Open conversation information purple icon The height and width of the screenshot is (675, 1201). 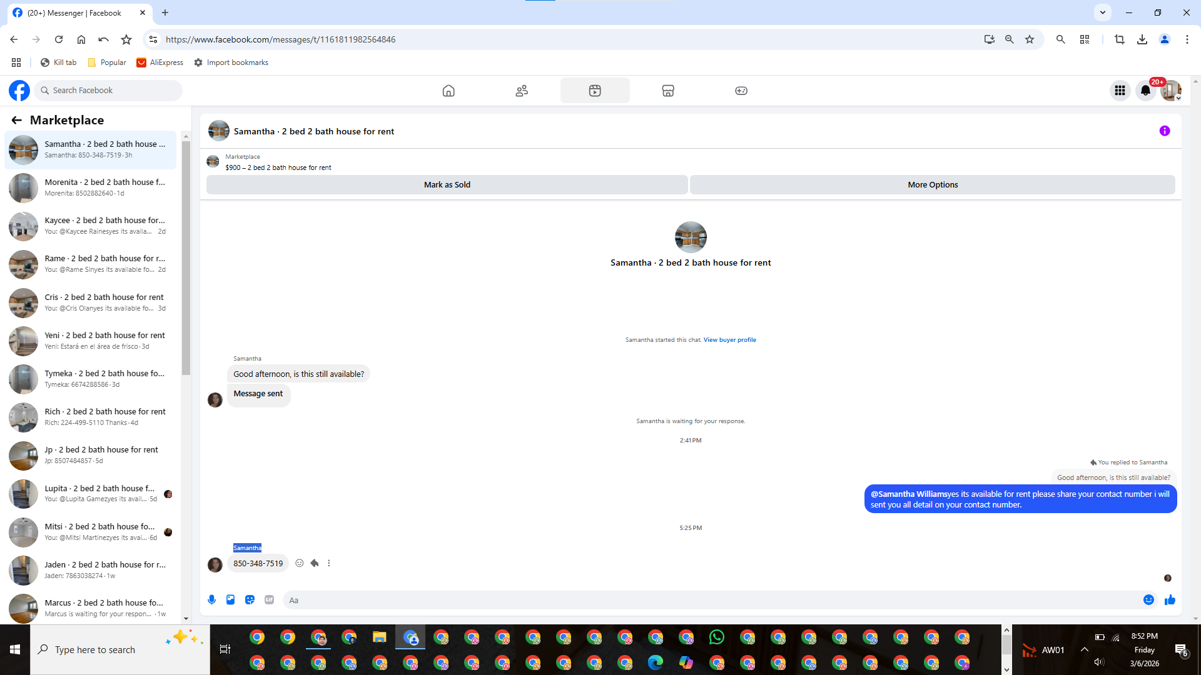(1165, 131)
